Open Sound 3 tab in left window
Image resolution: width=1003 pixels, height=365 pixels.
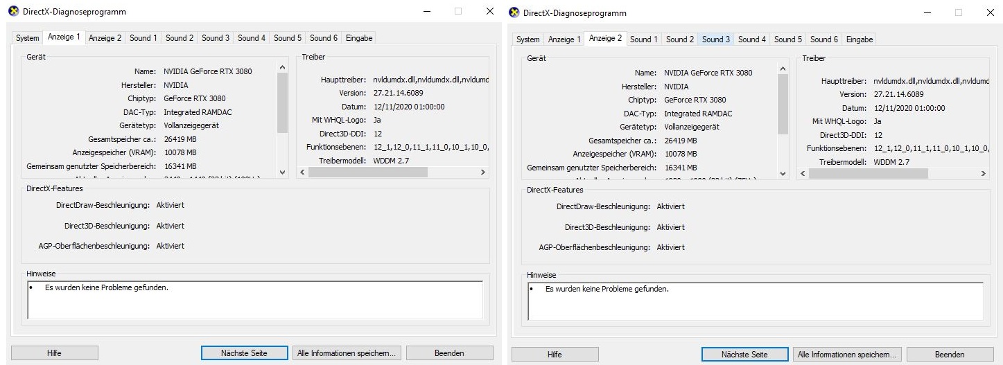pos(216,38)
